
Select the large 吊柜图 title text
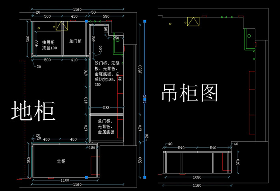tap(190, 93)
